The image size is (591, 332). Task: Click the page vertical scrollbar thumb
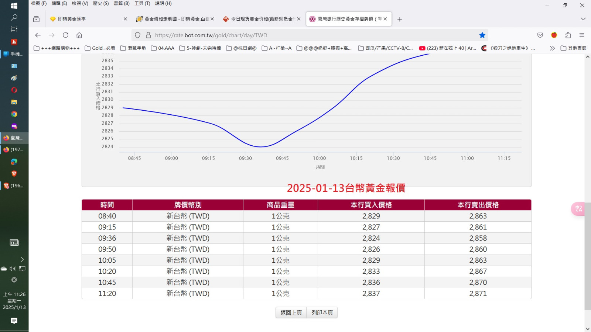587,255
